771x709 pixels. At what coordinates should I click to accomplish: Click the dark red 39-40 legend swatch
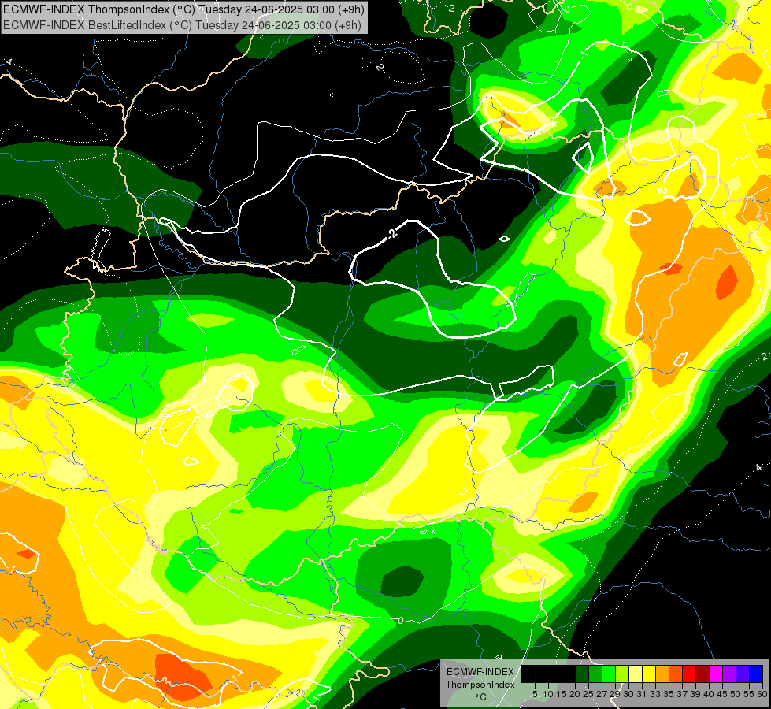coord(702,674)
